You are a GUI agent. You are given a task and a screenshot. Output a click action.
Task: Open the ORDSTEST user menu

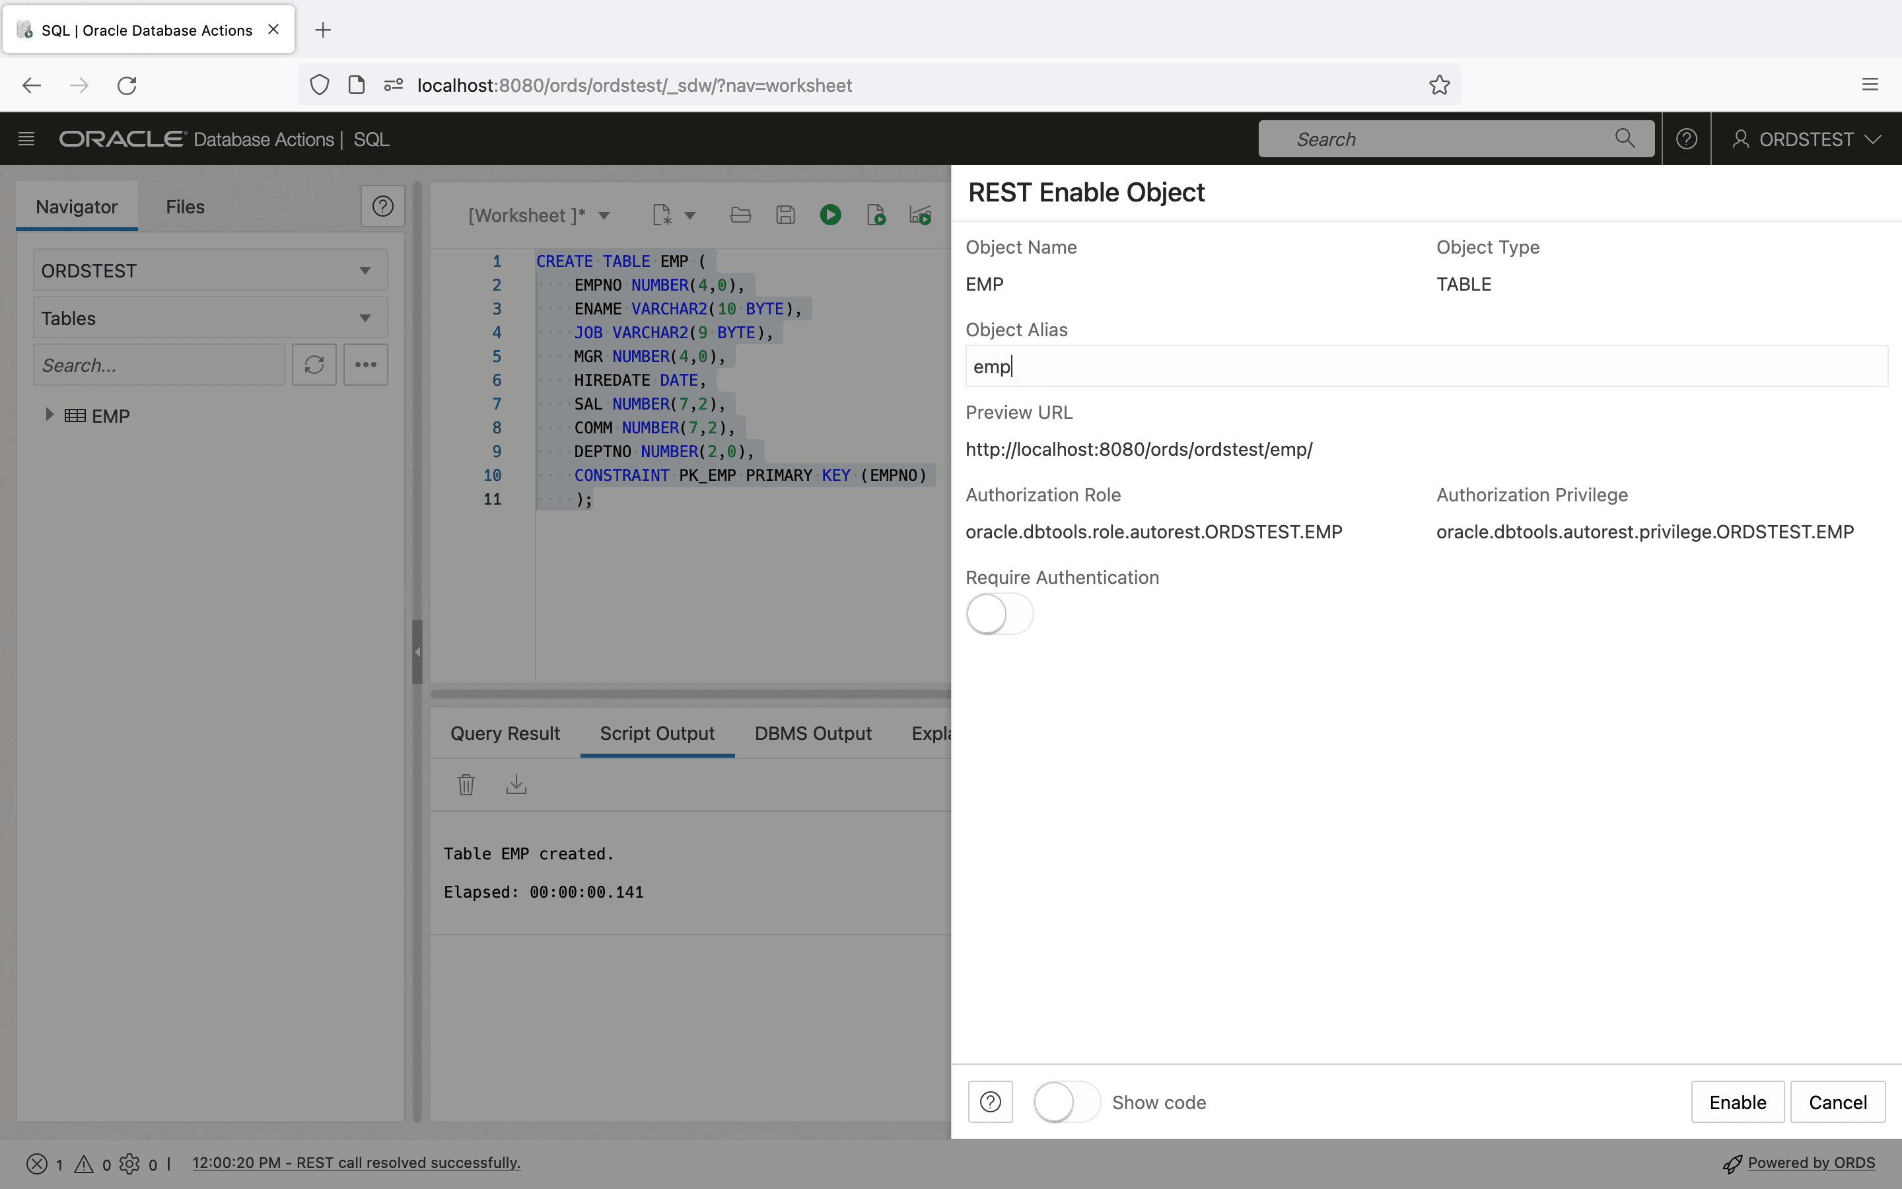(1806, 139)
